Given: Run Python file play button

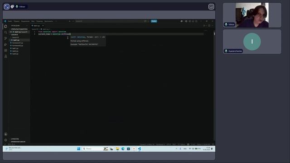Looking at the screenshot, I should click(204, 26).
